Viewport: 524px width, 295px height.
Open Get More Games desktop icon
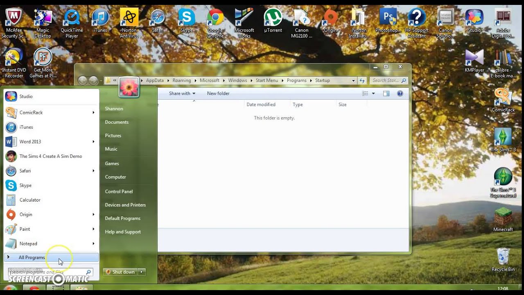43,63
